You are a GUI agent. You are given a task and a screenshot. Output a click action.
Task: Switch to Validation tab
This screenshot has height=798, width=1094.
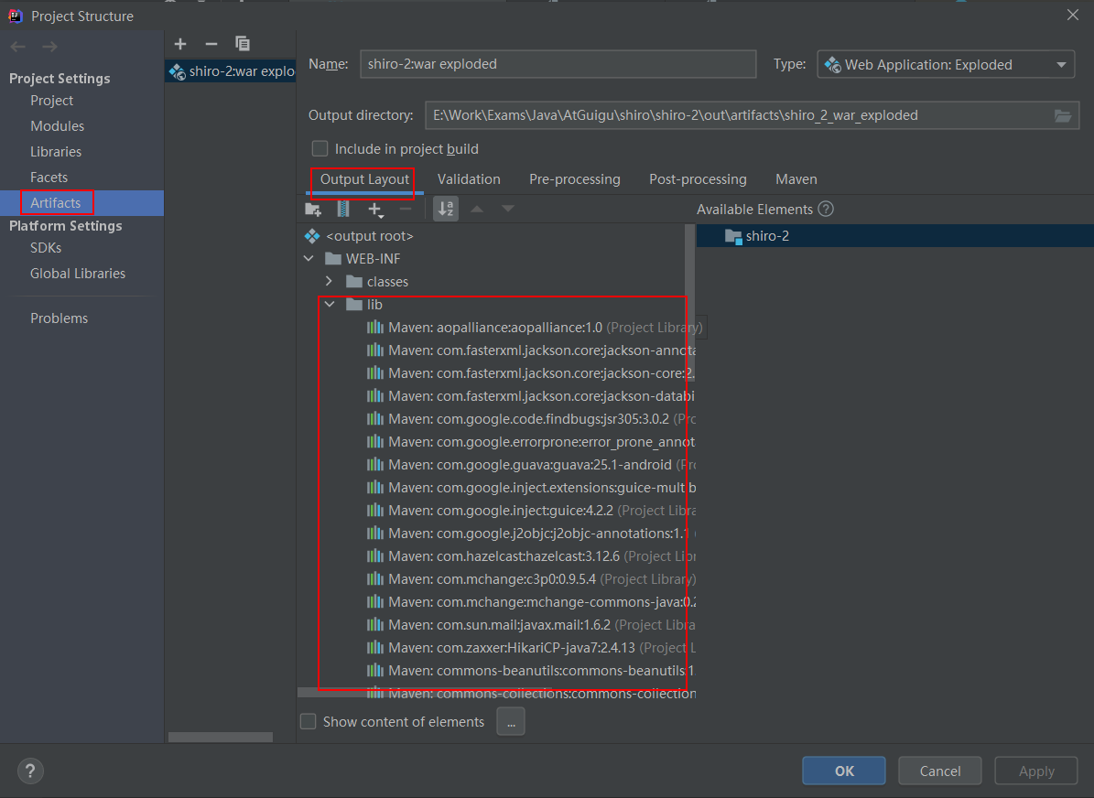[x=469, y=179]
